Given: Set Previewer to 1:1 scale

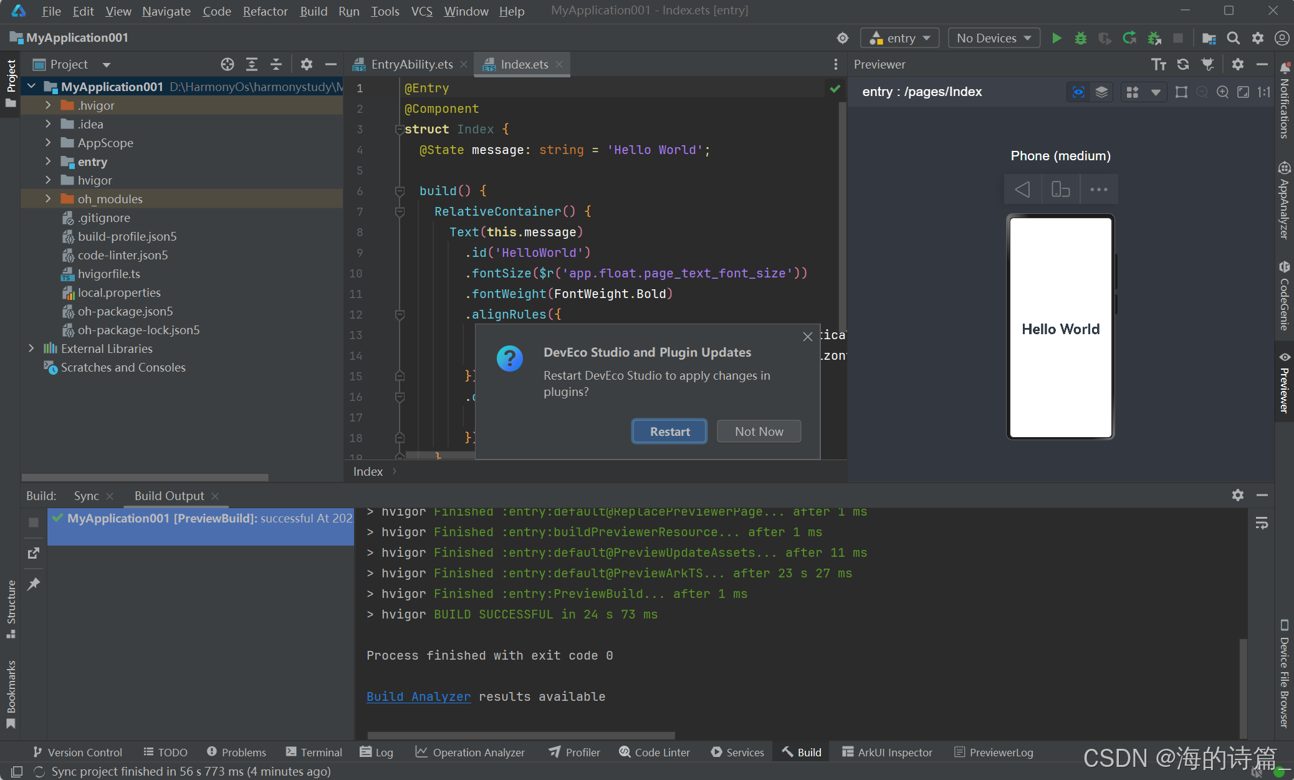Looking at the screenshot, I should coord(1263,92).
